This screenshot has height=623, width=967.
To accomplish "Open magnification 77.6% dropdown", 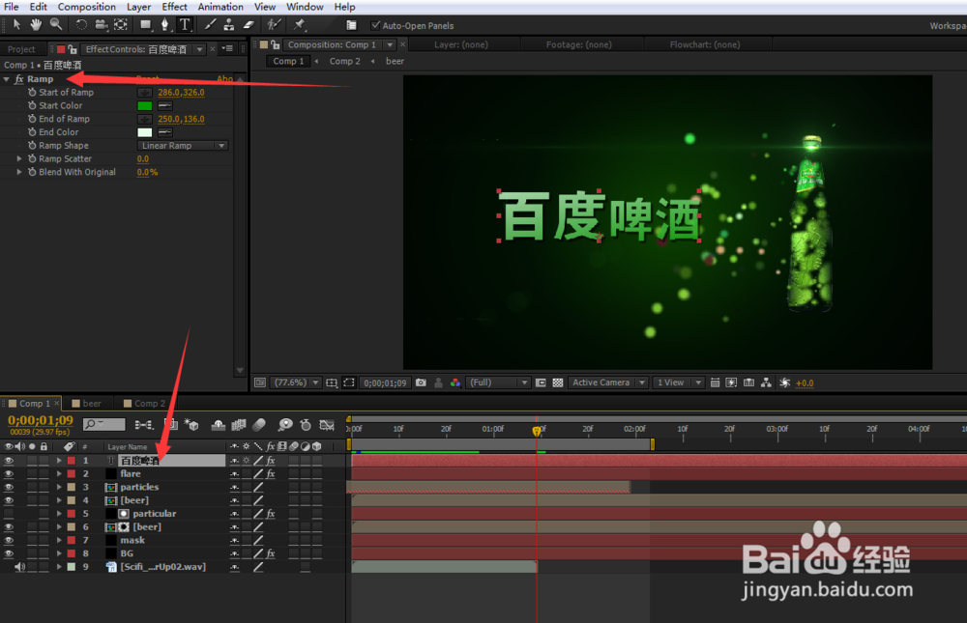I will [297, 382].
